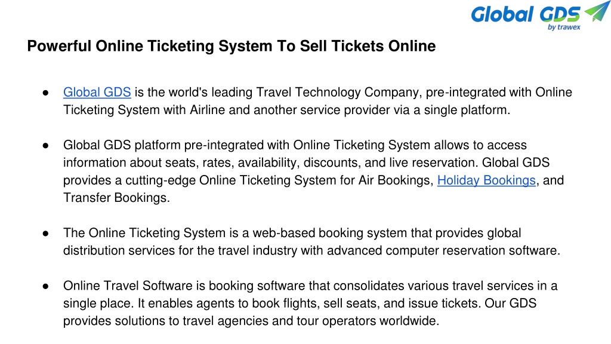Screen dimensions: 611x344
Task: Click bullet marker beside 'Online Travel Software'
Action: click(x=45, y=286)
